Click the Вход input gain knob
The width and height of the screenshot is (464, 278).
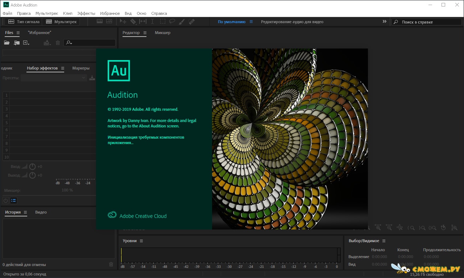tap(32, 167)
